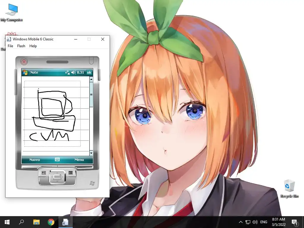Click the Windows logo on device bezel

(x=92, y=183)
